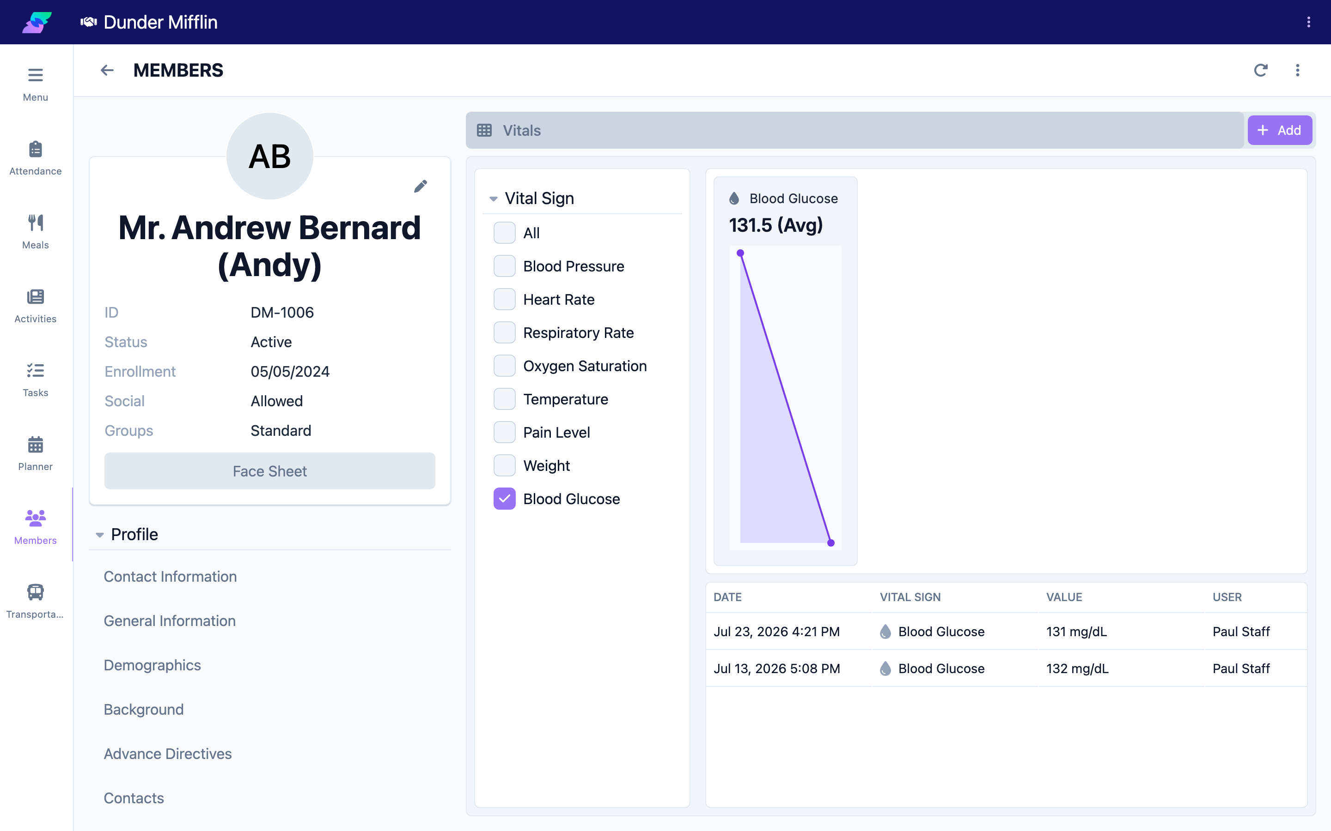Check the All vital signs checkbox
1331x831 pixels.
pos(504,233)
